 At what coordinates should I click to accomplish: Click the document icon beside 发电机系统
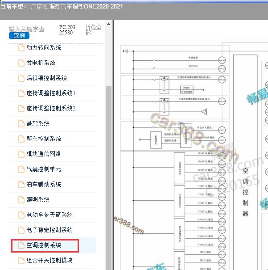pyautogui.click(x=21, y=63)
